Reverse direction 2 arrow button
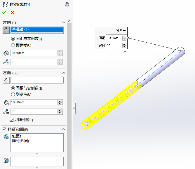The width and height of the screenshot is (195, 169). pos(6,80)
